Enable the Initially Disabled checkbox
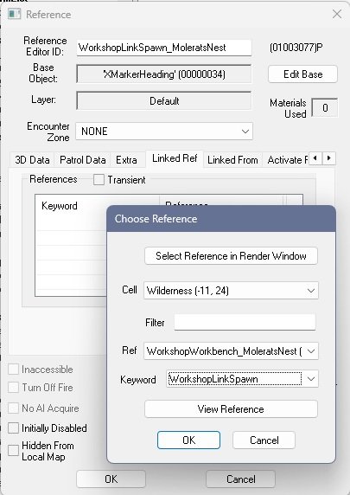 click(x=13, y=428)
